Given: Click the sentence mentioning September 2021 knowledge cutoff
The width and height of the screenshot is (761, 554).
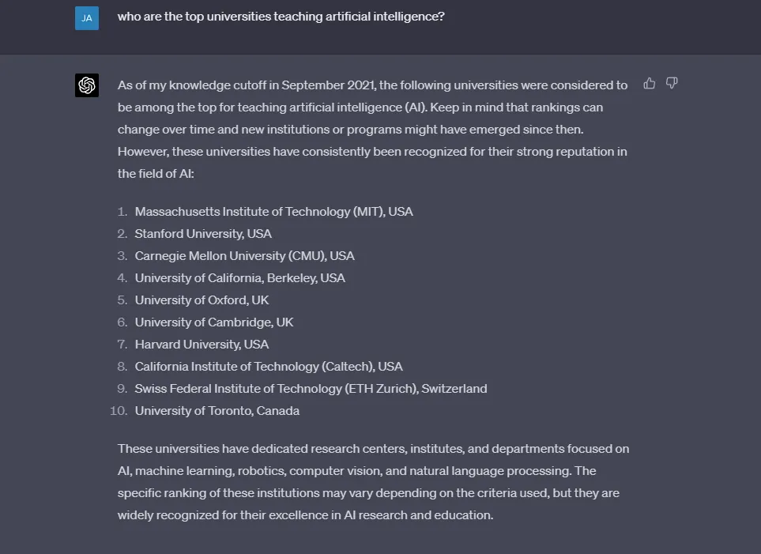Looking at the screenshot, I should (x=372, y=85).
